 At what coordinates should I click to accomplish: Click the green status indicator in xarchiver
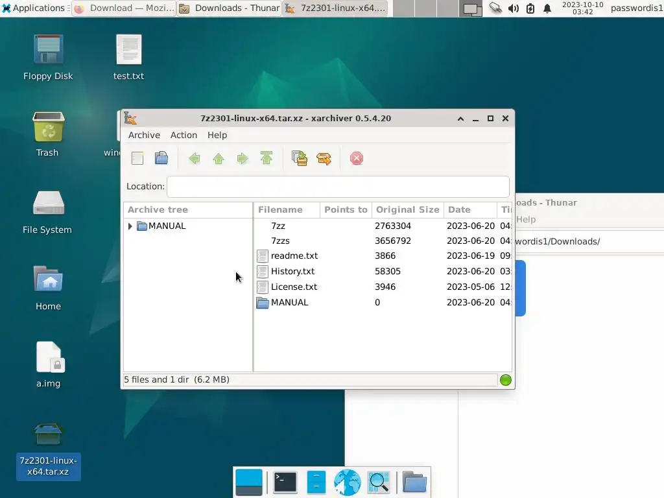[506, 380]
